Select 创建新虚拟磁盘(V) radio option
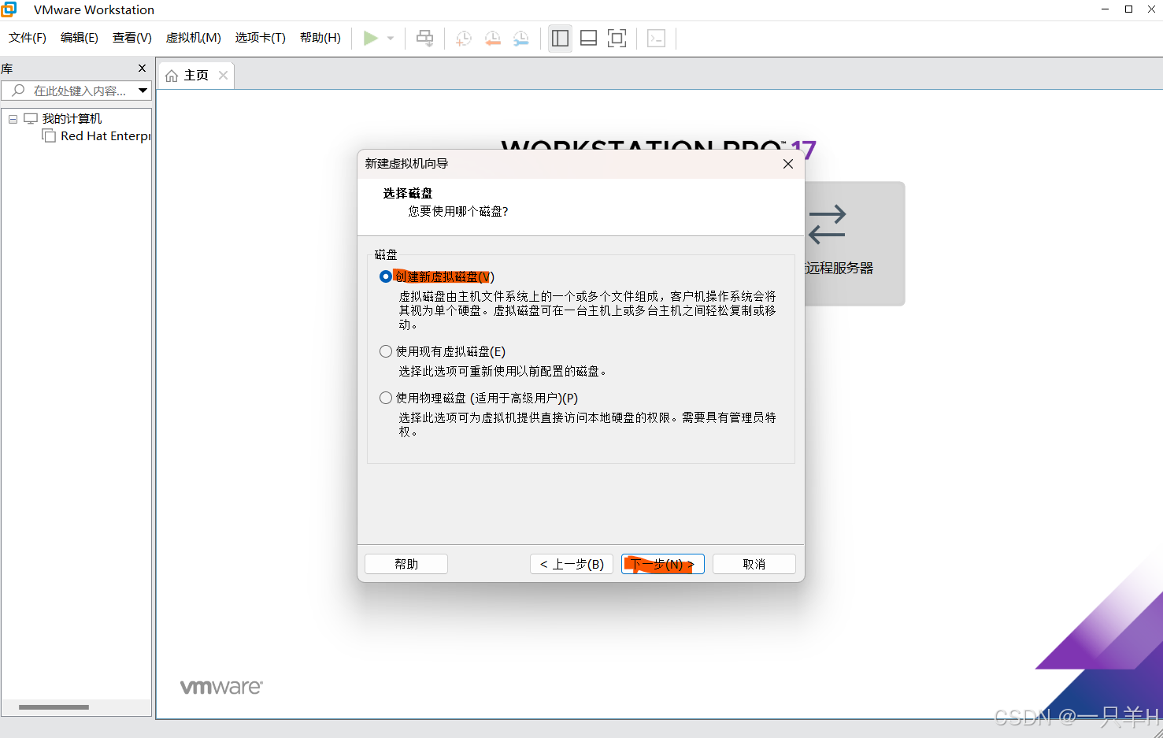The height and width of the screenshot is (738, 1163). click(386, 276)
